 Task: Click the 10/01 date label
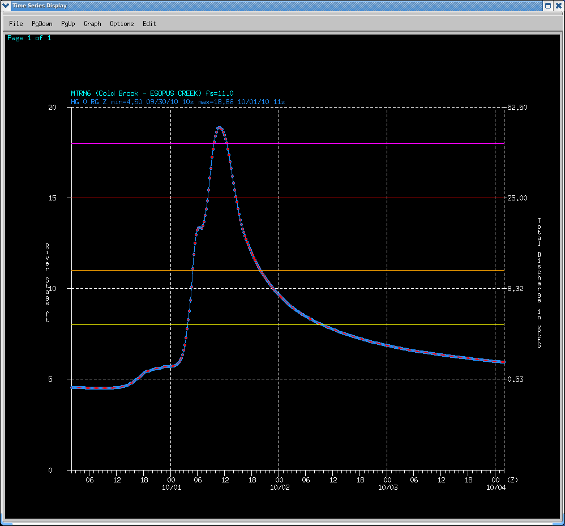coord(172,487)
